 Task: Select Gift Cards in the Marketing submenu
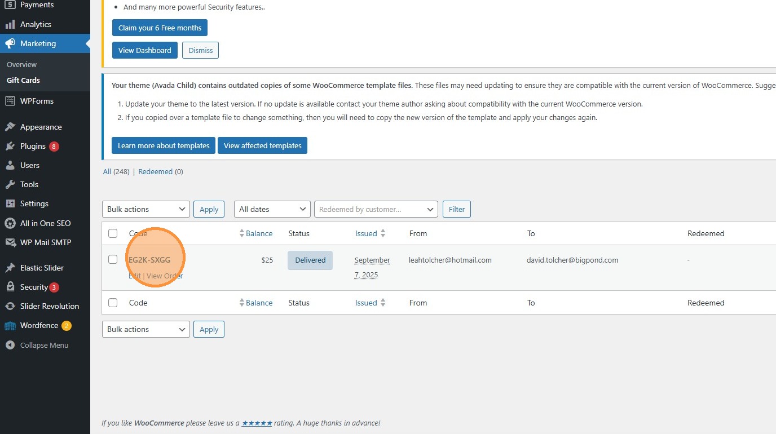coord(23,80)
